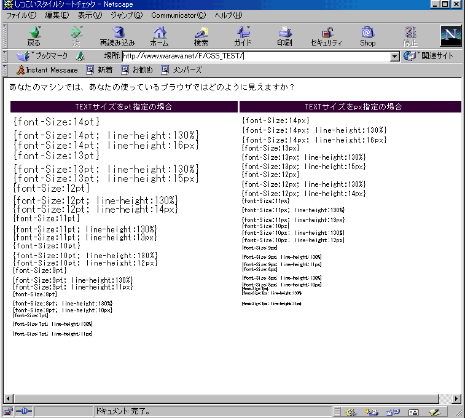Open セキュリティ security info
The image size is (465, 418).
coord(326,36)
